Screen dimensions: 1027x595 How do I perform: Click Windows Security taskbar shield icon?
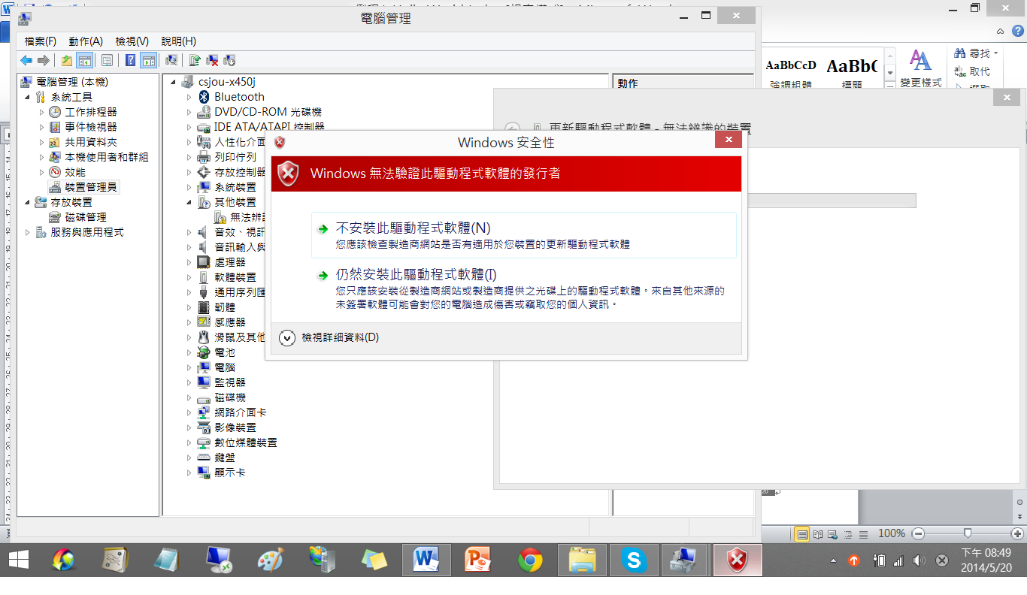coord(738,560)
